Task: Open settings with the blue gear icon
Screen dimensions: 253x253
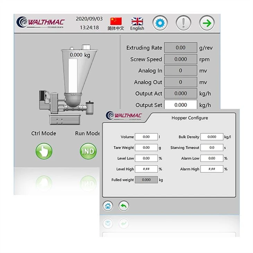Action: pyautogui.click(x=160, y=23)
